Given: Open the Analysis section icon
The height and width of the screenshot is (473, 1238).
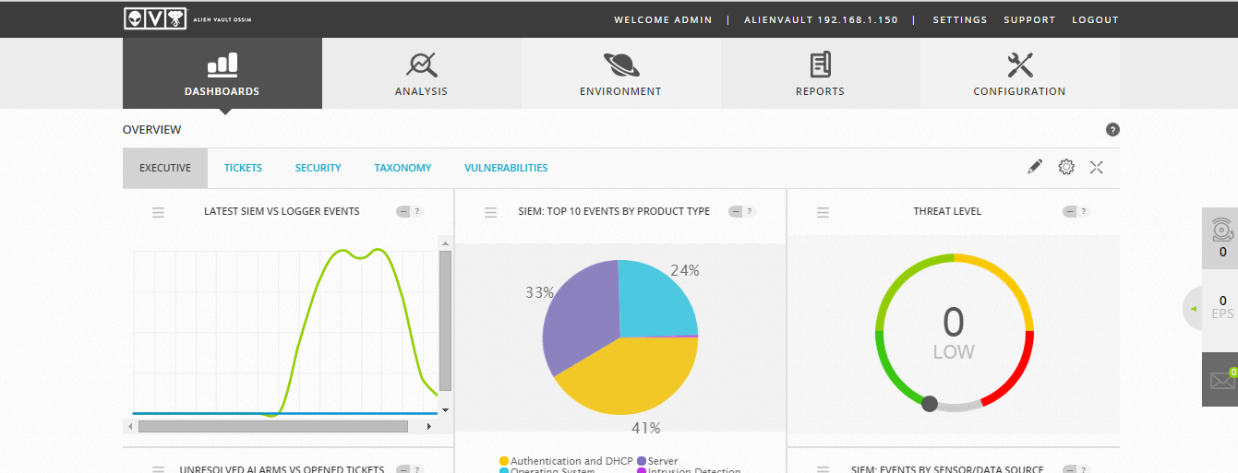Looking at the screenshot, I should (422, 65).
